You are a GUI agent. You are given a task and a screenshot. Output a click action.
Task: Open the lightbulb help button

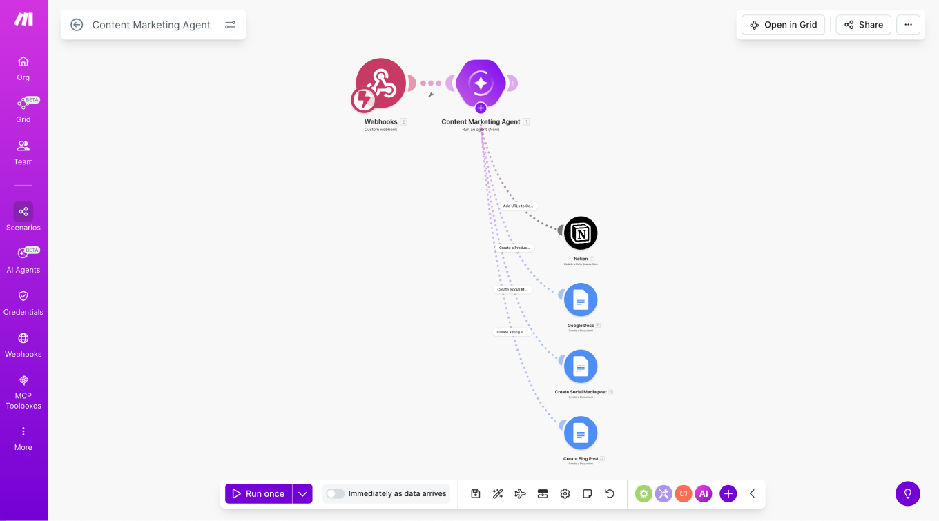908,493
